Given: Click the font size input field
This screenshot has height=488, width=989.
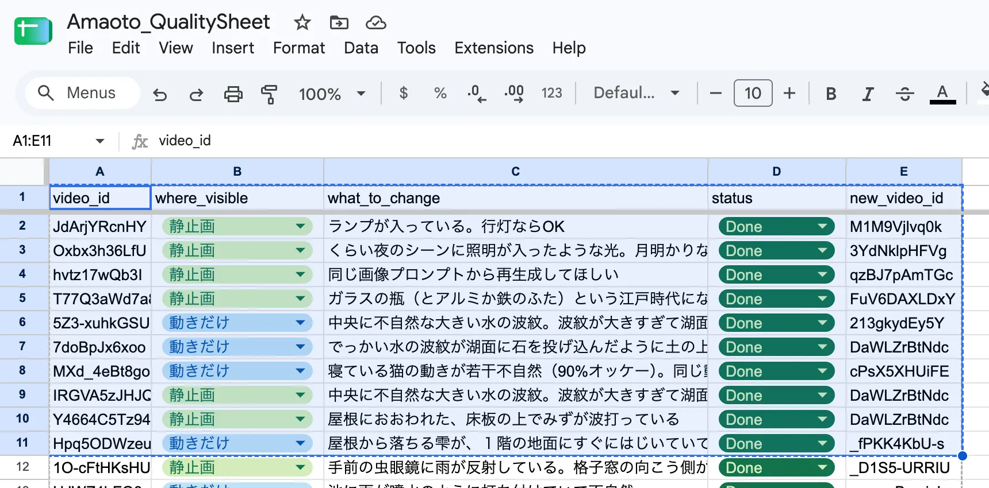Looking at the screenshot, I should pyautogui.click(x=753, y=93).
